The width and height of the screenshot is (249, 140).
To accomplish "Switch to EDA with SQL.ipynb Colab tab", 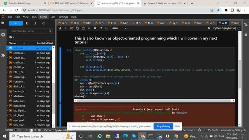I will tap(72, 3).
